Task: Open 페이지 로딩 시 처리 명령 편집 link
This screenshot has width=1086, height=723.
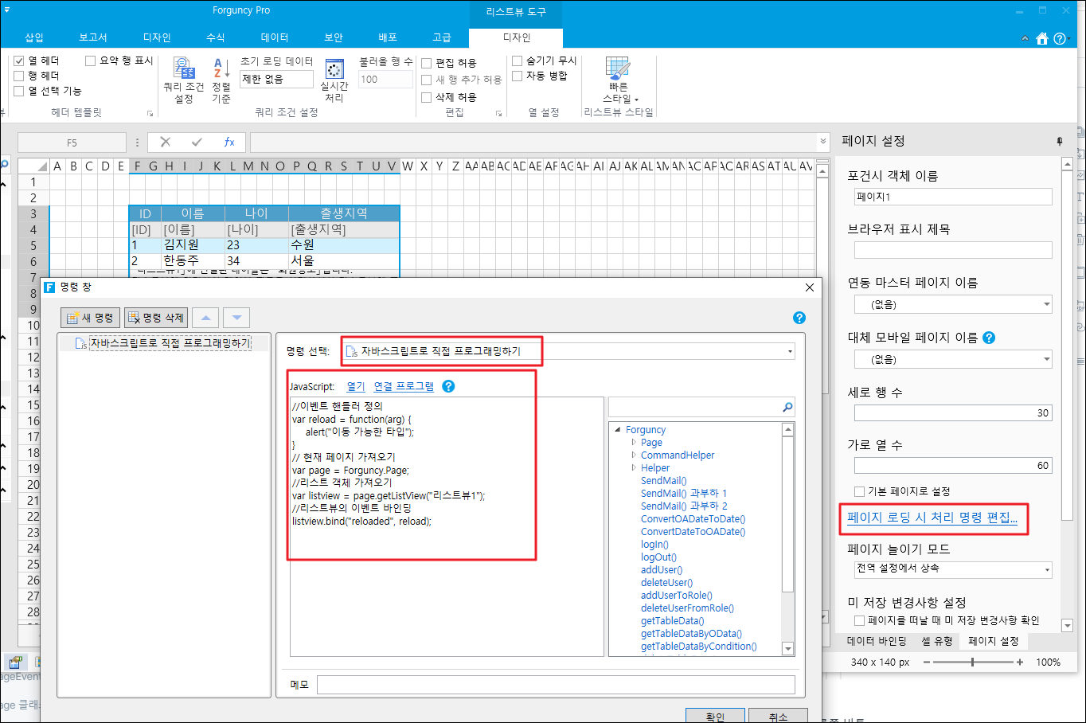Action: coord(932,518)
